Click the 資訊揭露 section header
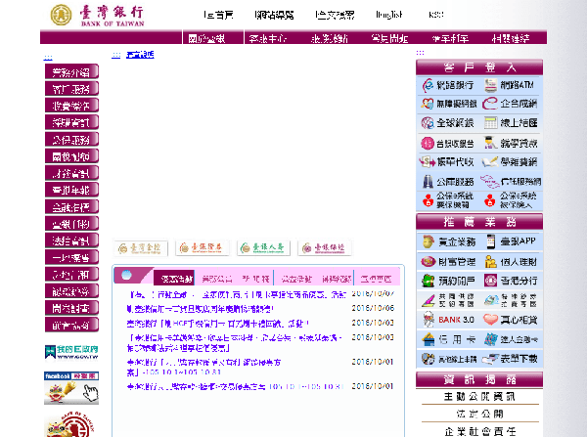587x437 pixels. pyautogui.click(x=479, y=380)
